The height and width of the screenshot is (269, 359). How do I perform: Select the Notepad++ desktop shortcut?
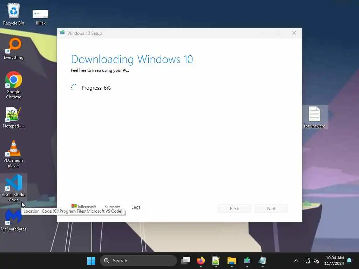point(14,118)
